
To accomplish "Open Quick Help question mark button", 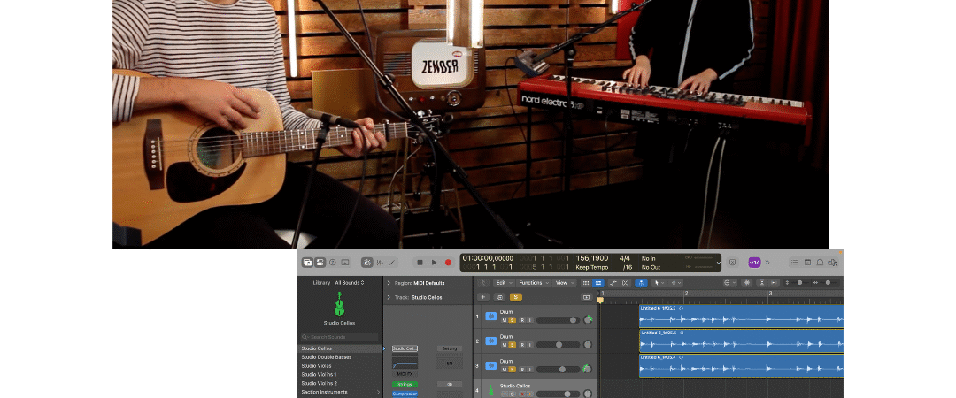I will click(333, 263).
